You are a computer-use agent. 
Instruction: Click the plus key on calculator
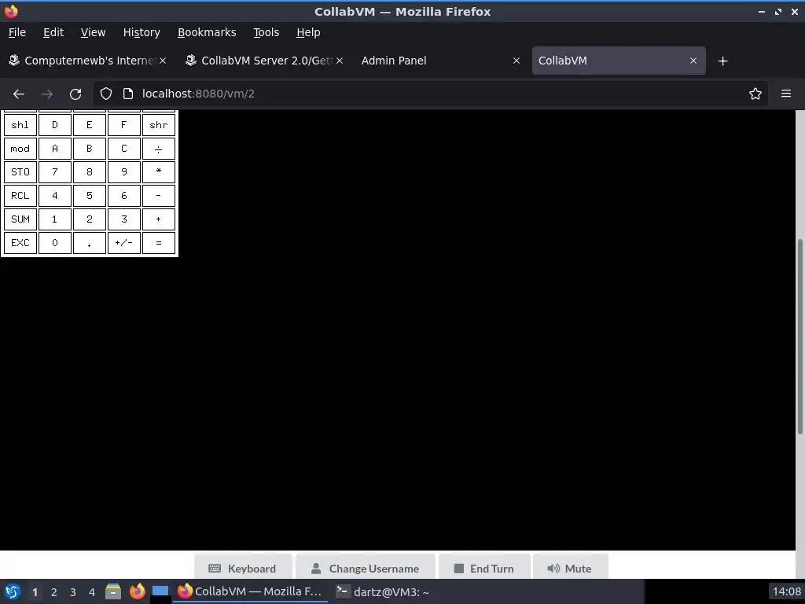[159, 219]
